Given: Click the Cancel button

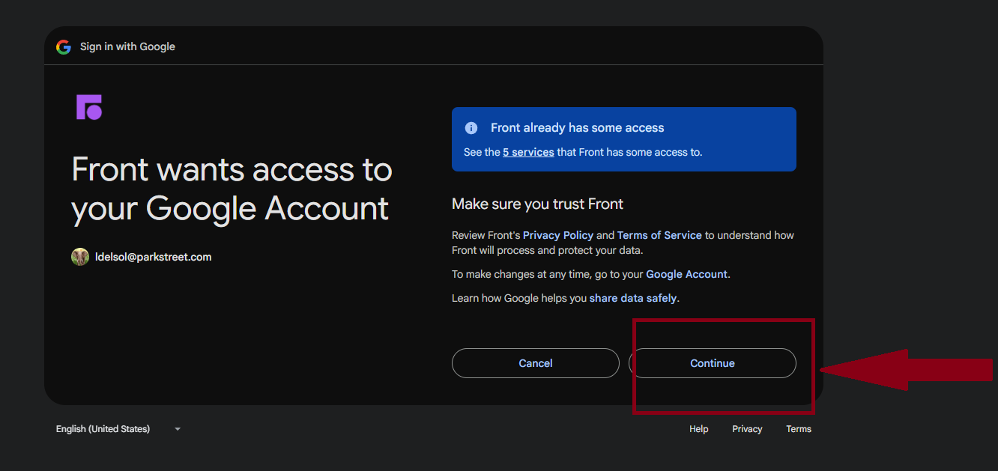Looking at the screenshot, I should point(536,363).
